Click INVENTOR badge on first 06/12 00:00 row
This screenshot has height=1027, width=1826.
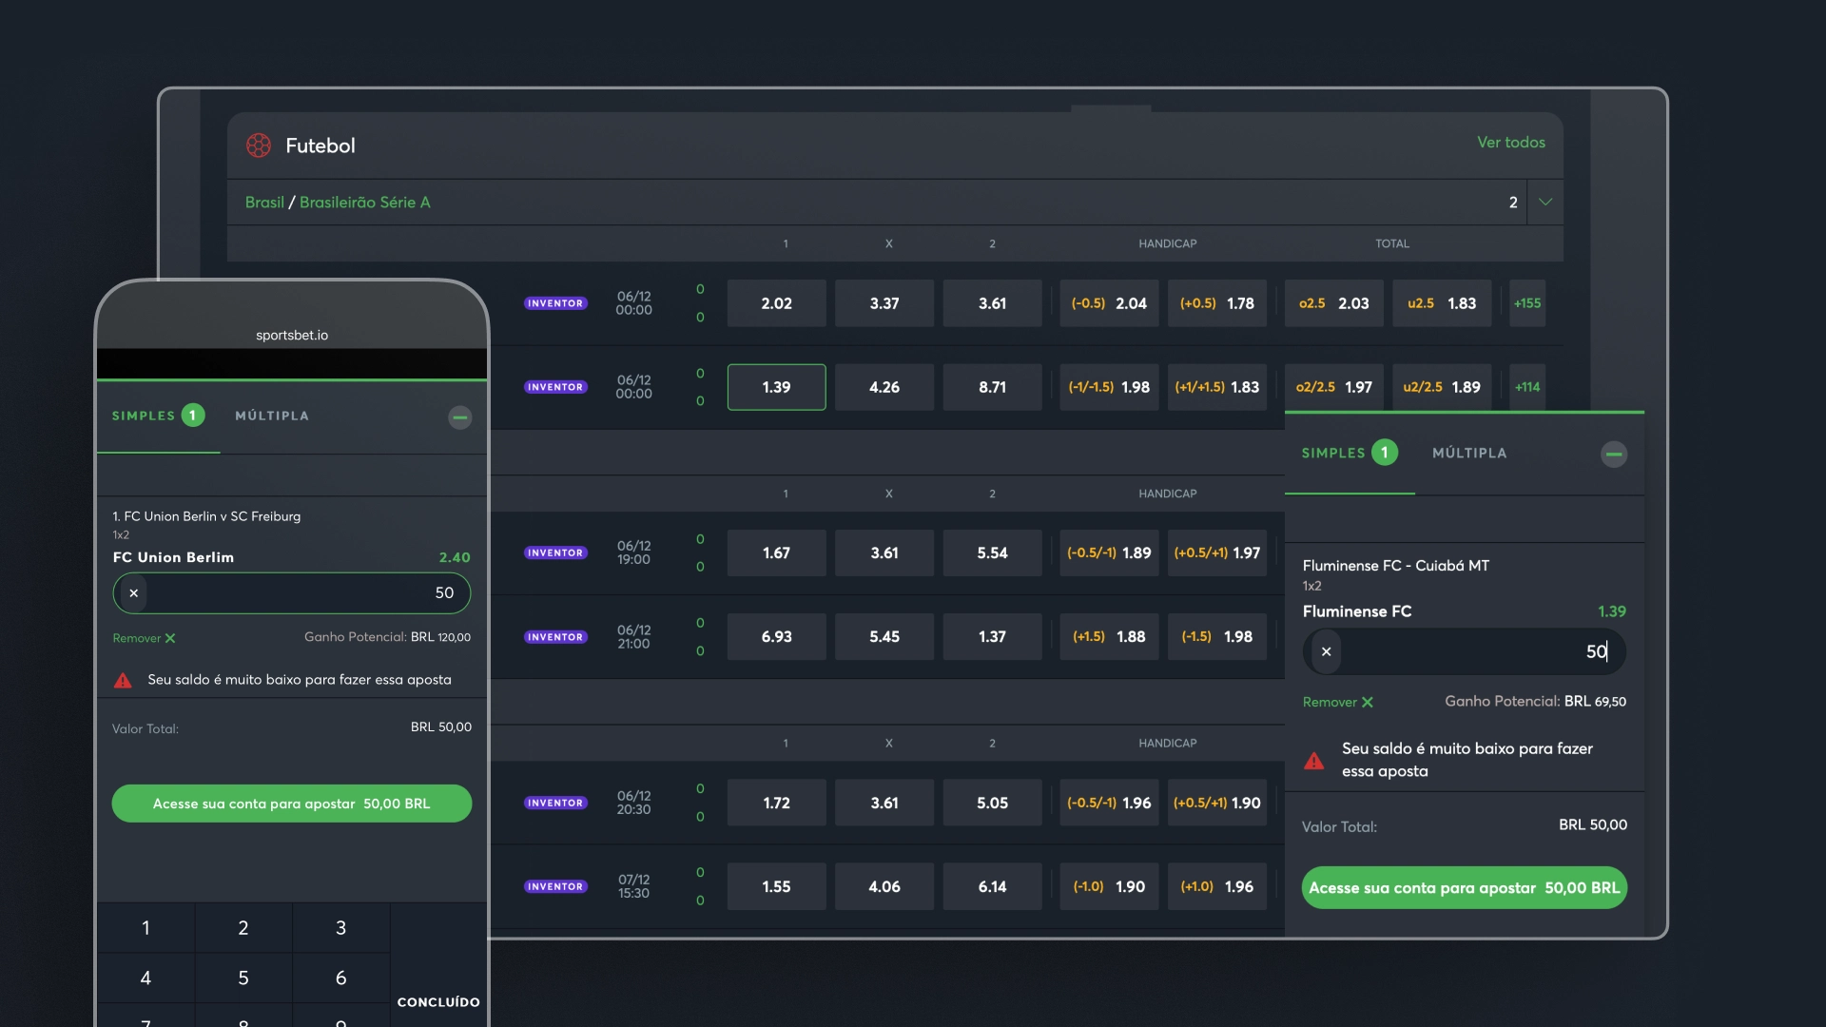tap(555, 303)
